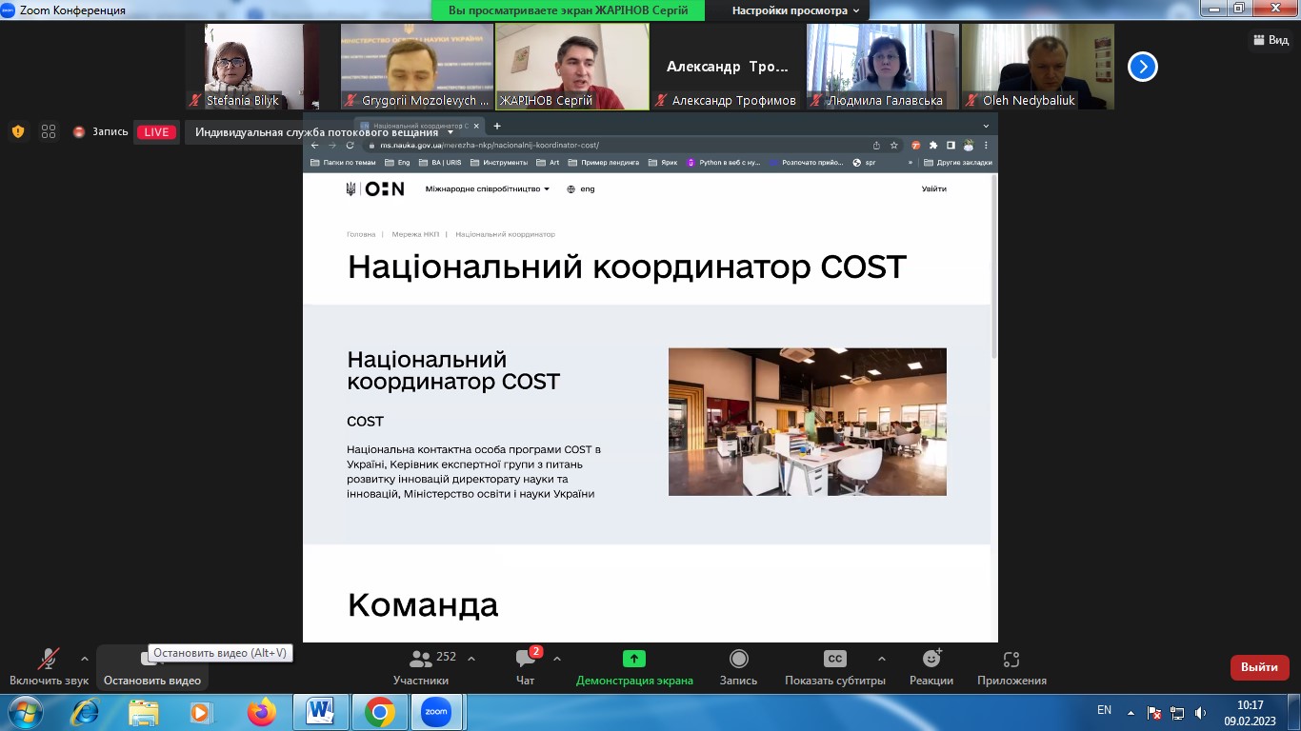Click the shared page vertical scrollbar
This screenshot has width=1301, height=731.
click(x=994, y=266)
